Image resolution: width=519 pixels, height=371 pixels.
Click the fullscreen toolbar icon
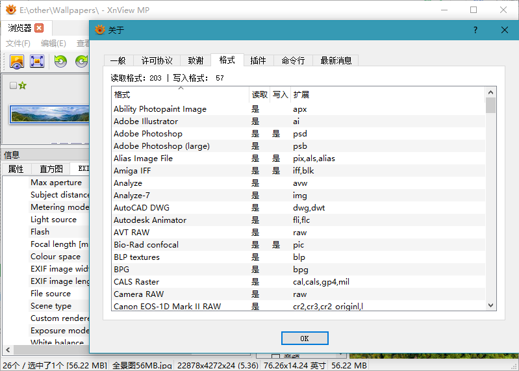point(37,62)
